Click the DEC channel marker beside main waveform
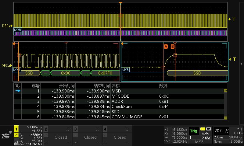The width and height of the screenshot is (244, 146). (x=7, y=26)
